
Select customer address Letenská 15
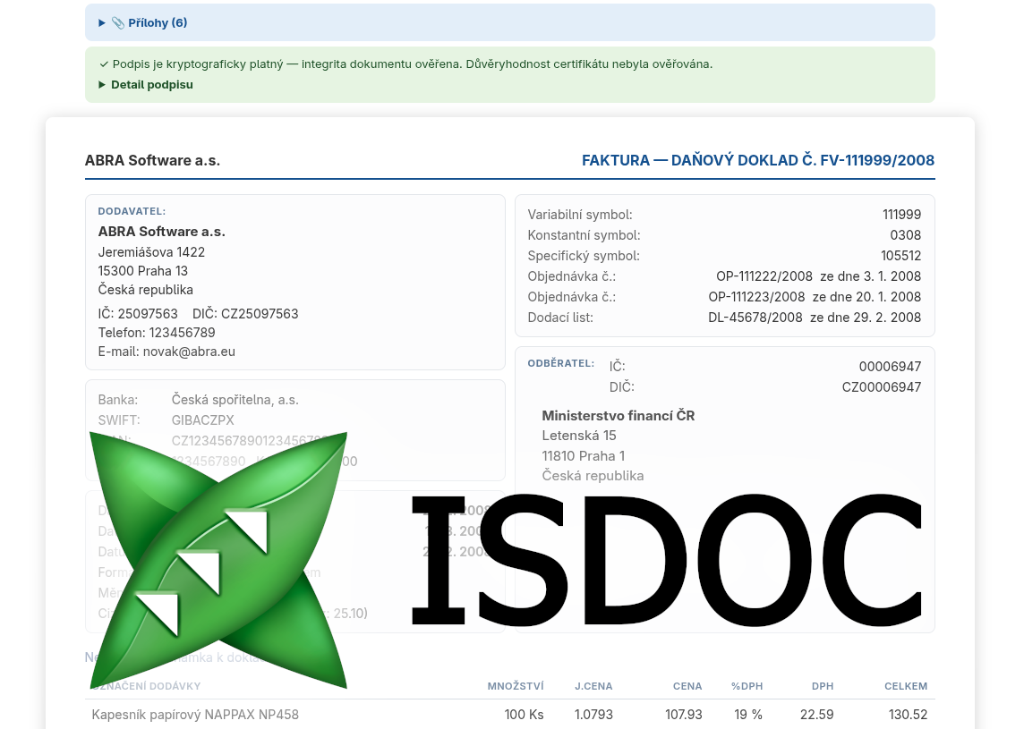(579, 436)
